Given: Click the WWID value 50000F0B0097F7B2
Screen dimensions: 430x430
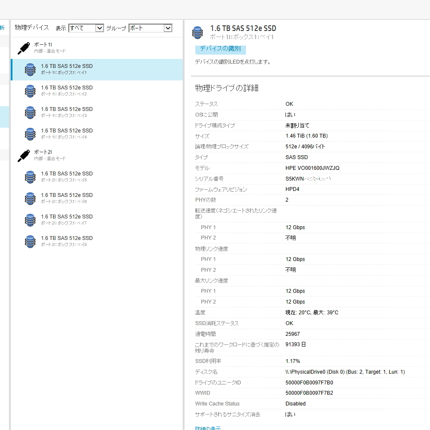Looking at the screenshot, I should (x=309, y=393).
